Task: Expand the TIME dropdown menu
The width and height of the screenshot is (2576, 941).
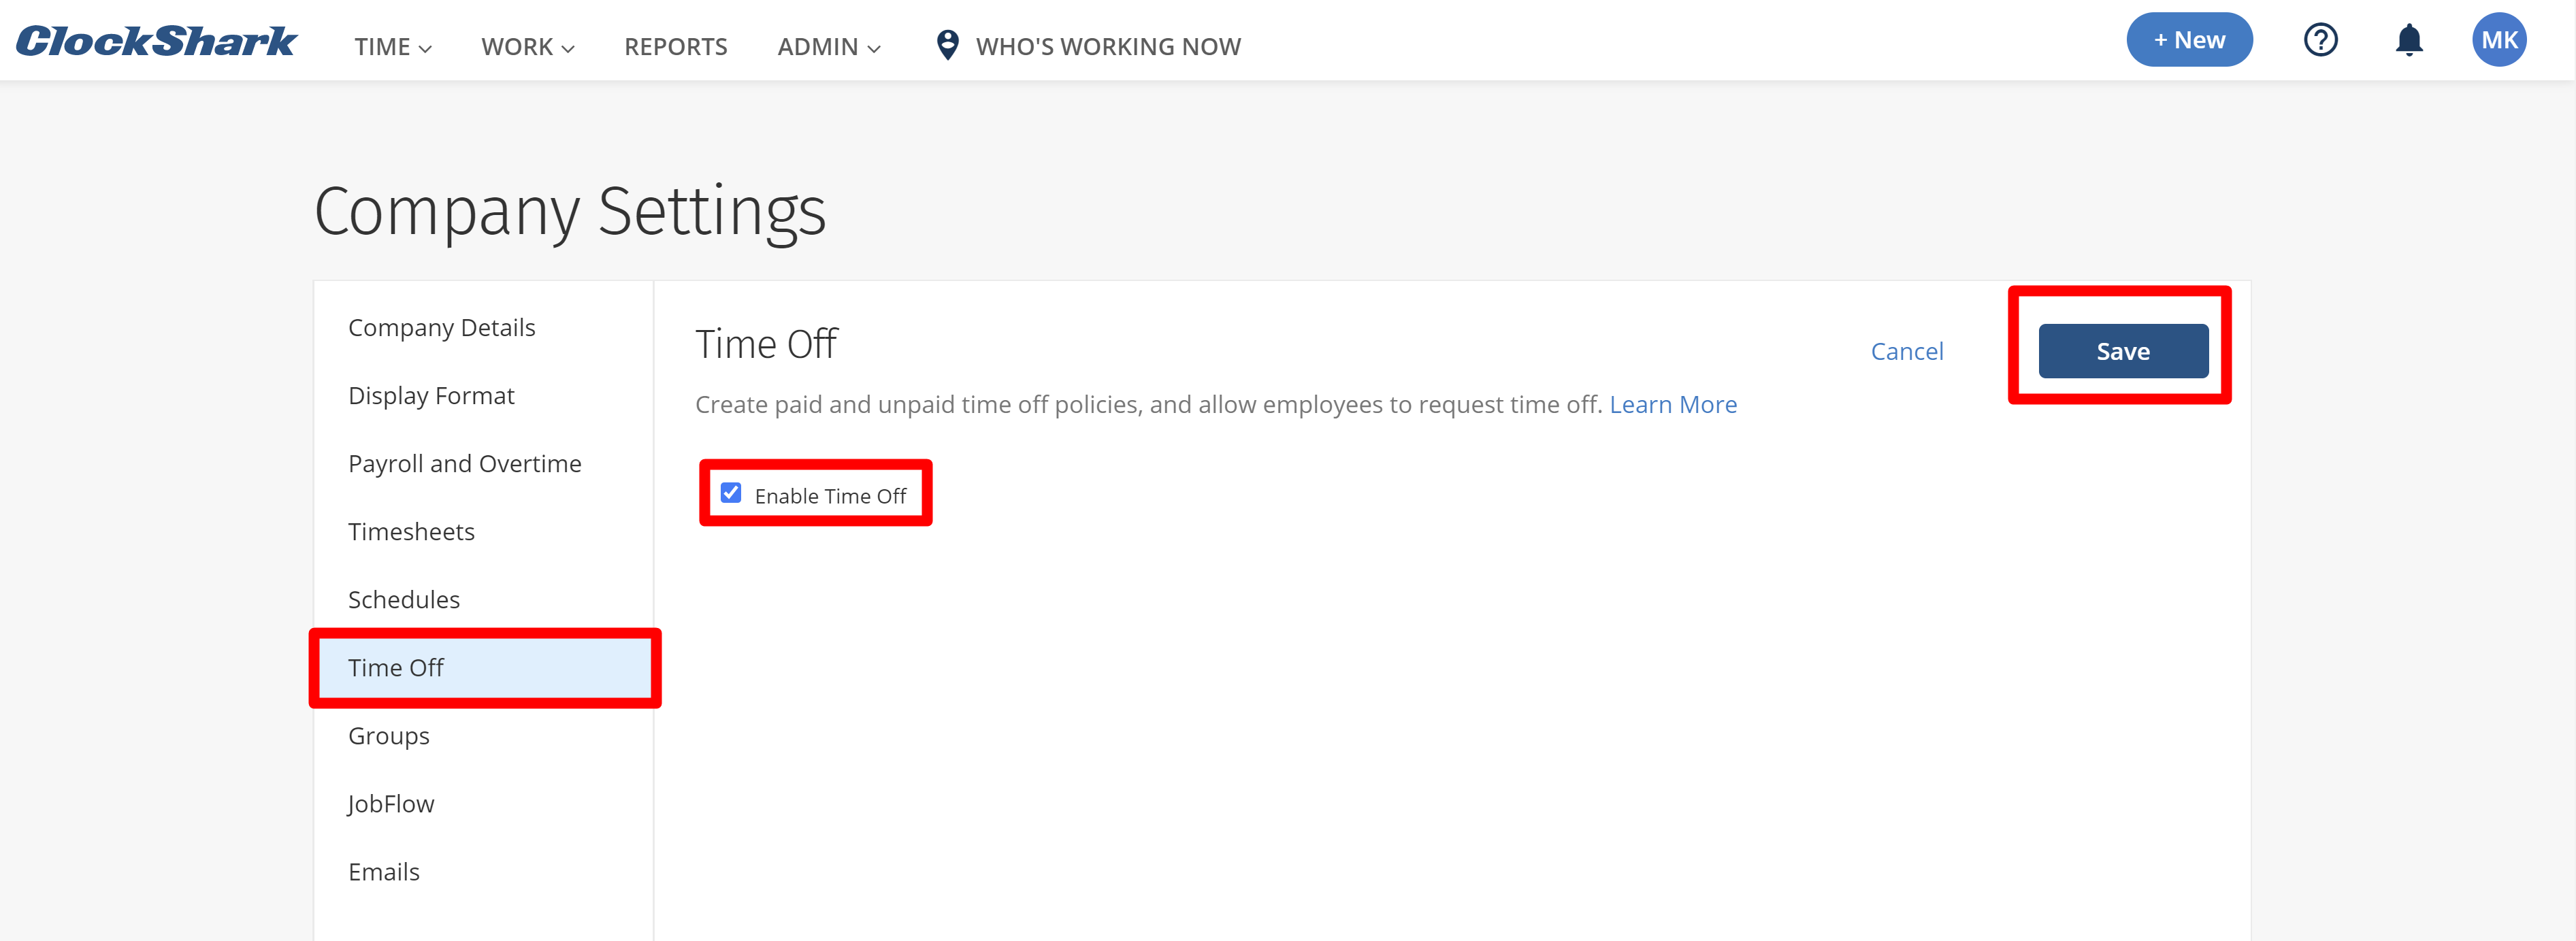Action: 393,47
